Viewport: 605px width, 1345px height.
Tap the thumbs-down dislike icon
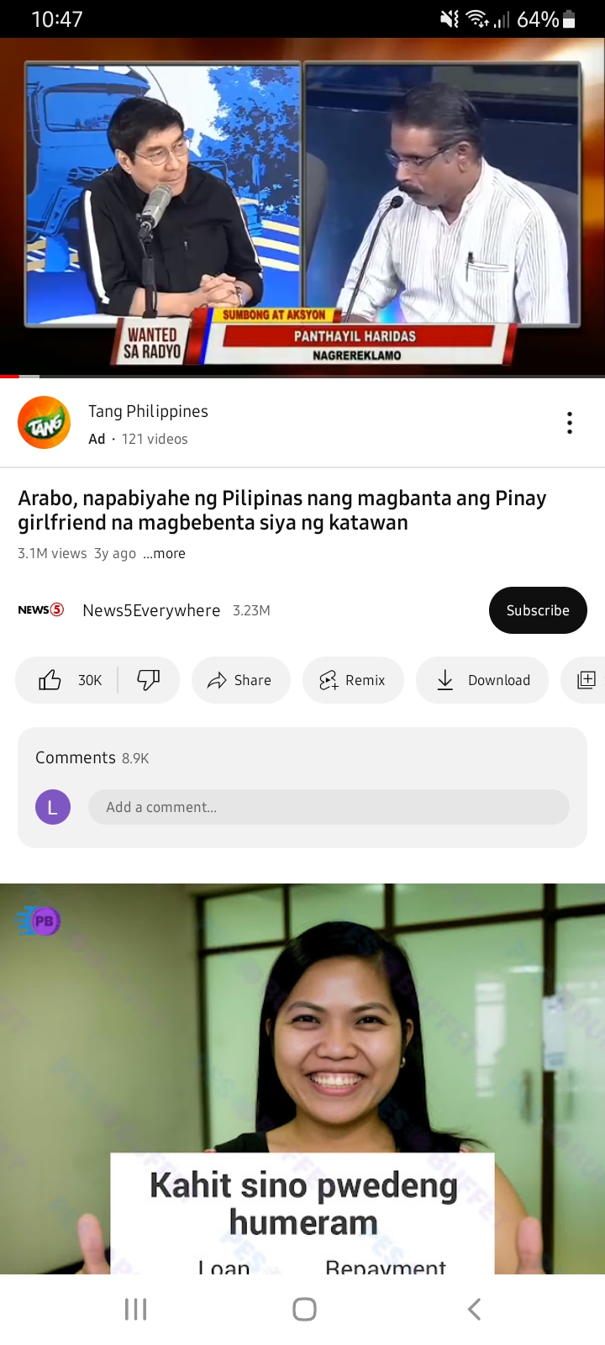pos(149,680)
